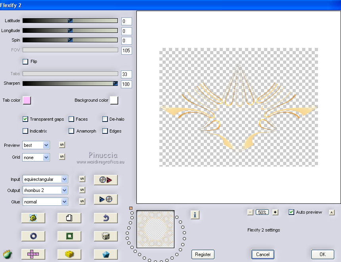Open the Input projection dropdown

[45, 179]
